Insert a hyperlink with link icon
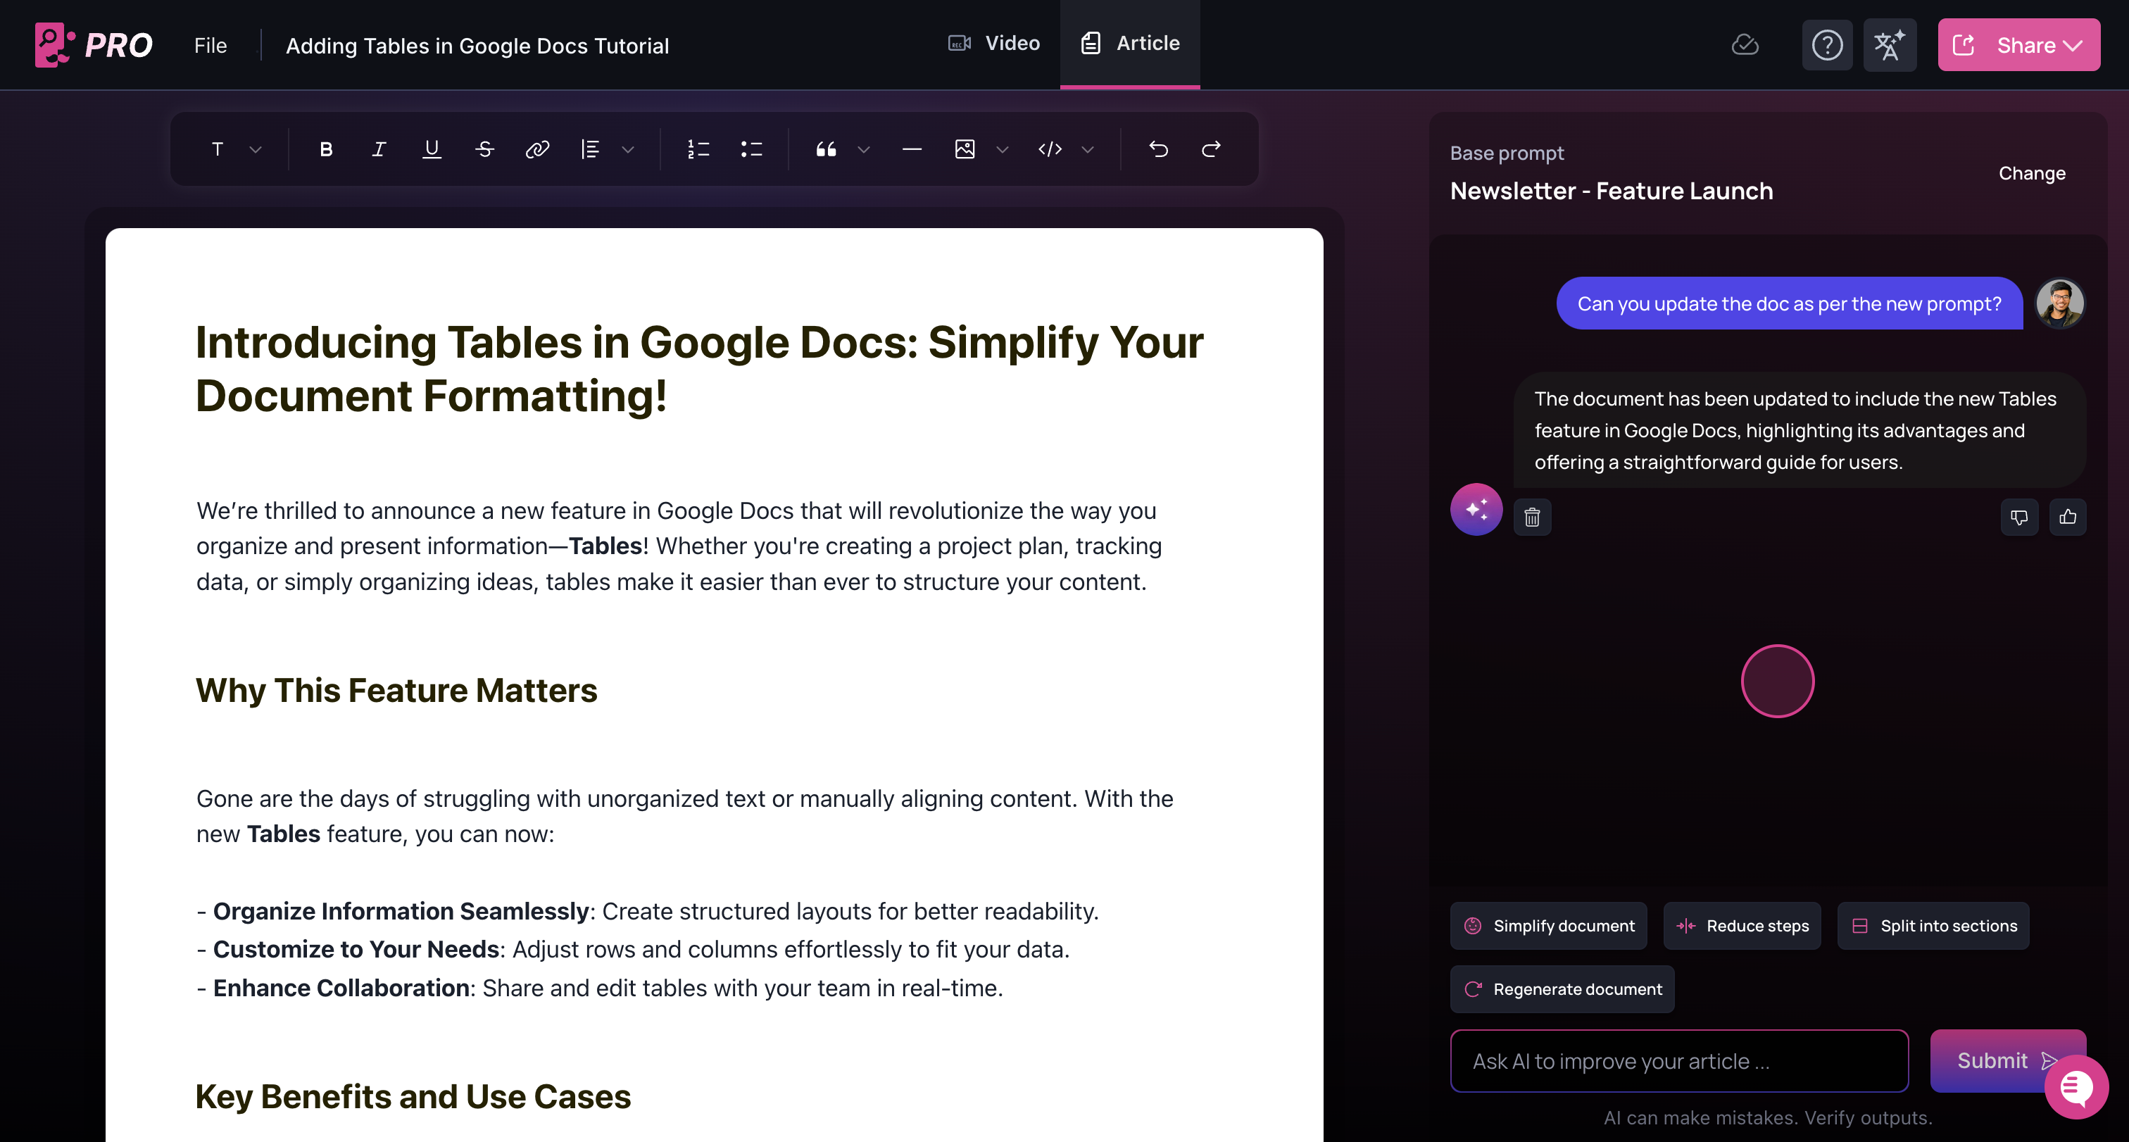Image resolution: width=2129 pixels, height=1142 pixels. click(x=537, y=149)
